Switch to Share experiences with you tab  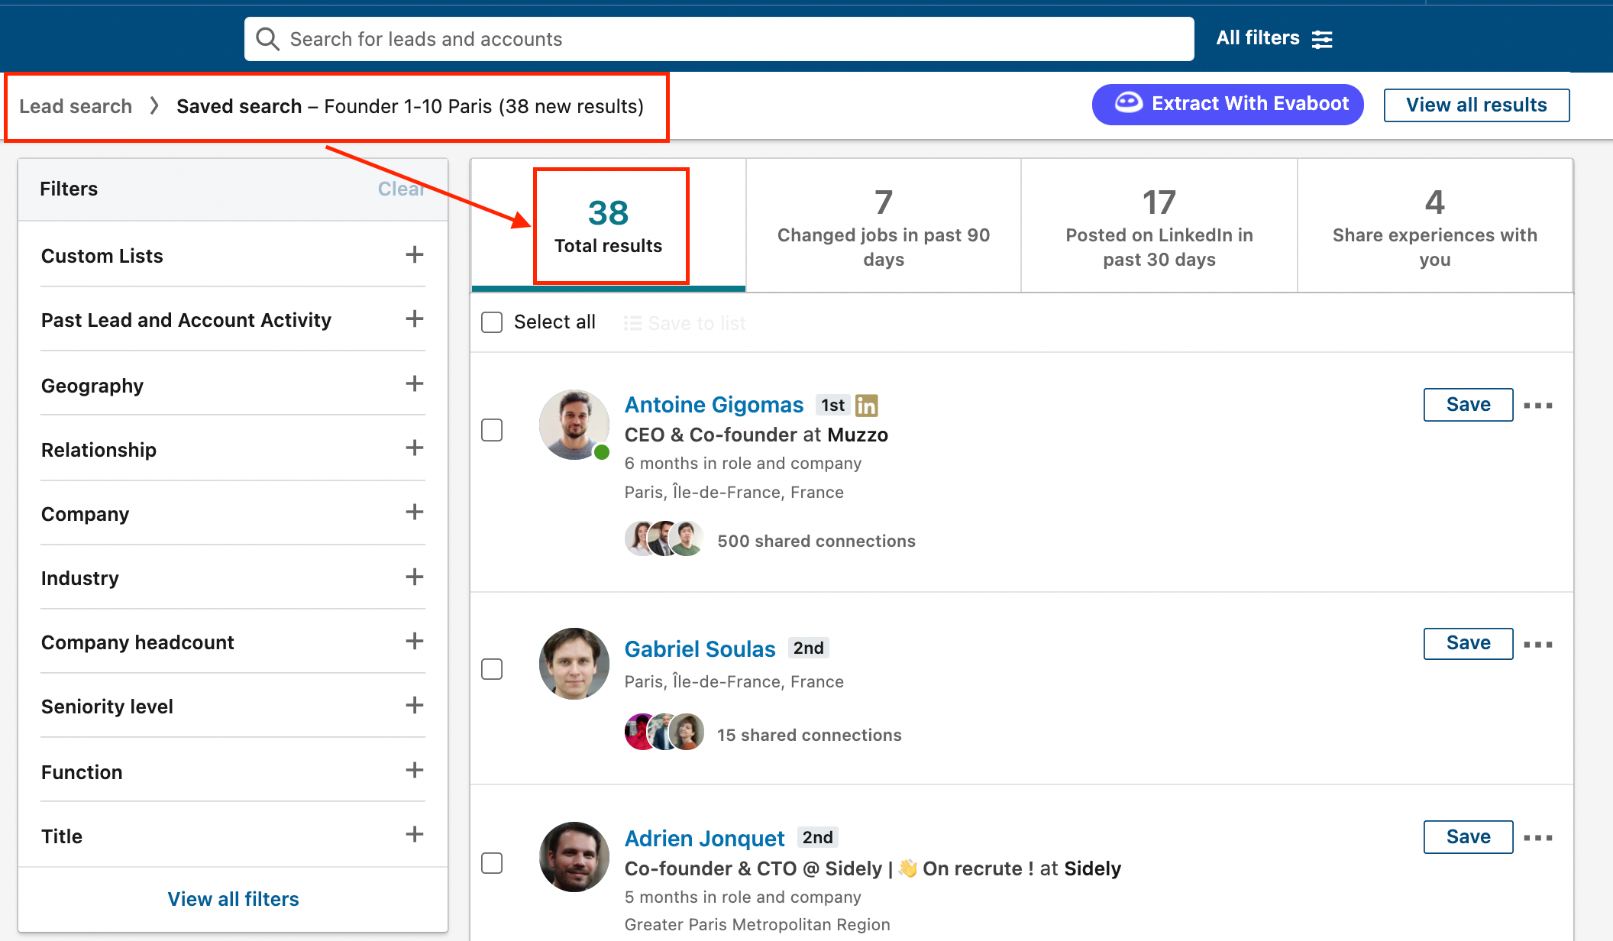(x=1435, y=225)
